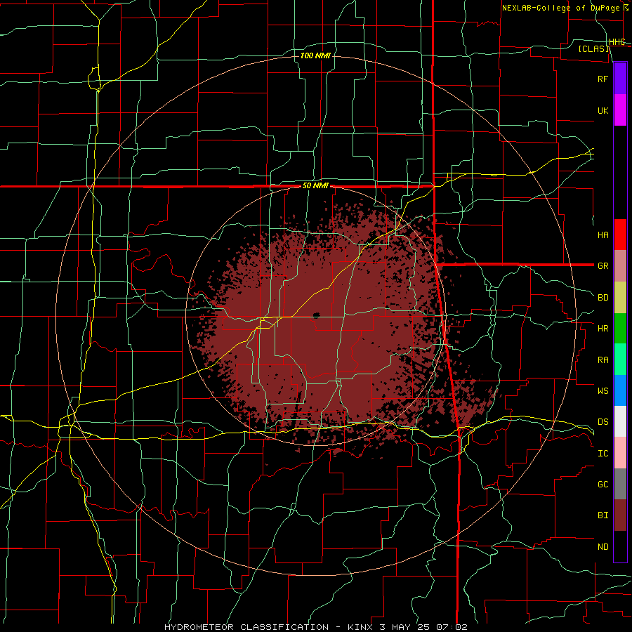
Task: Click the KINX radar site identifier
Action: pyautogui.click(x=361, y=627)
